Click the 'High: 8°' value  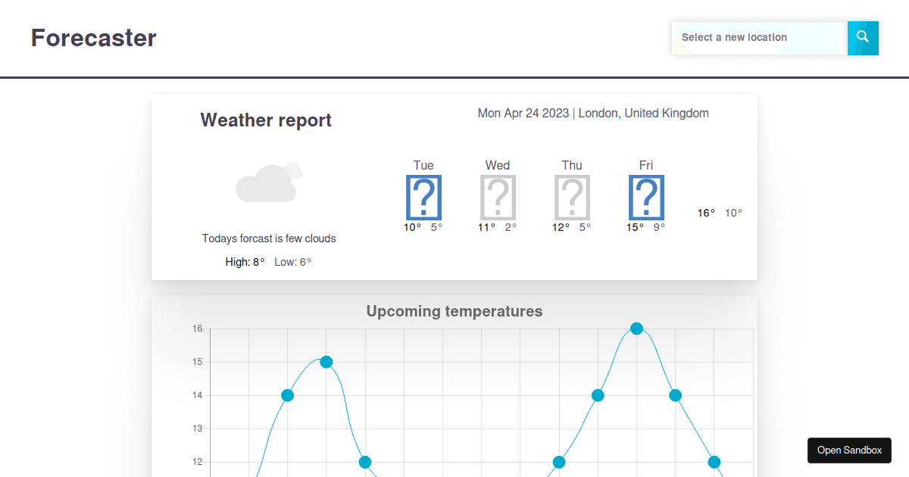click(245, 262)
